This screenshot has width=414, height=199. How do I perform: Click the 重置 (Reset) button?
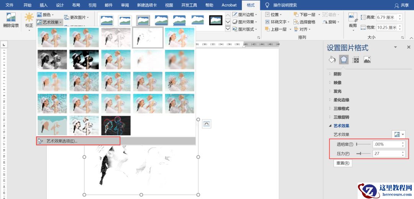coord(342,163)
